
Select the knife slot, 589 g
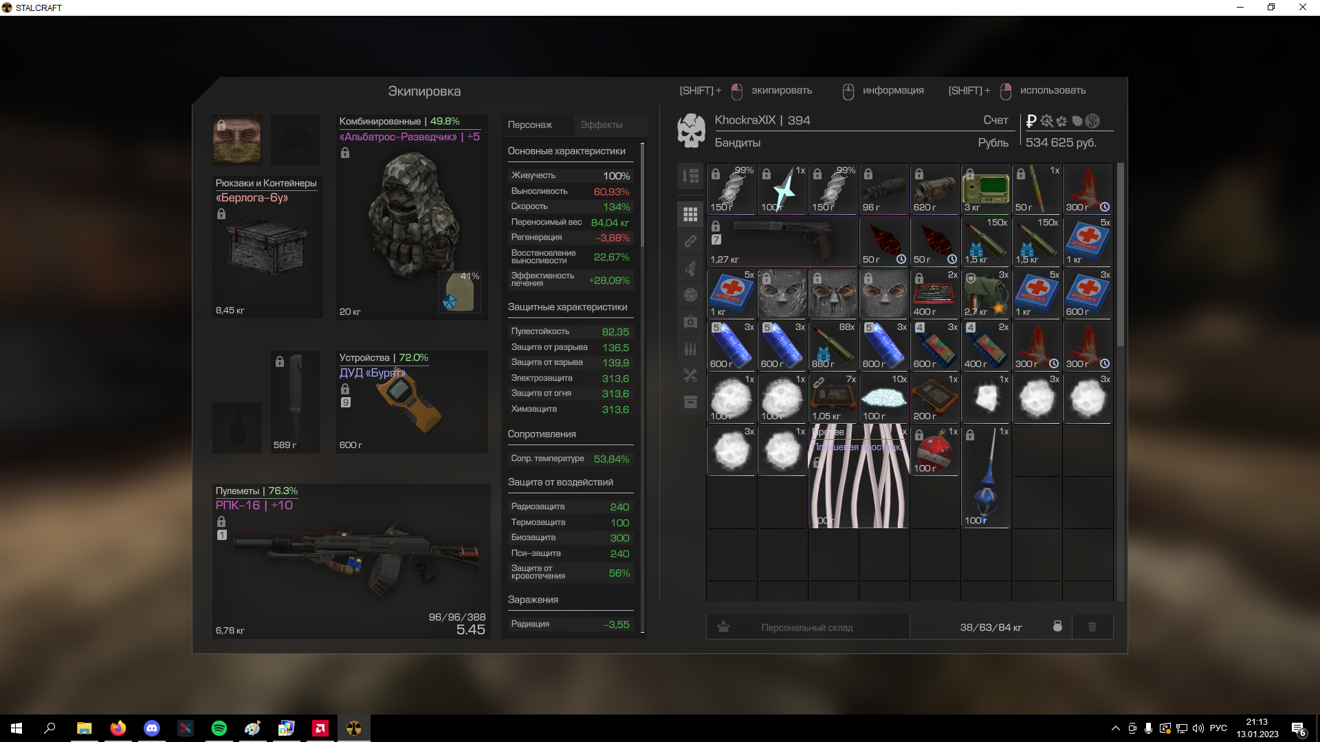[x=295, y=402]
